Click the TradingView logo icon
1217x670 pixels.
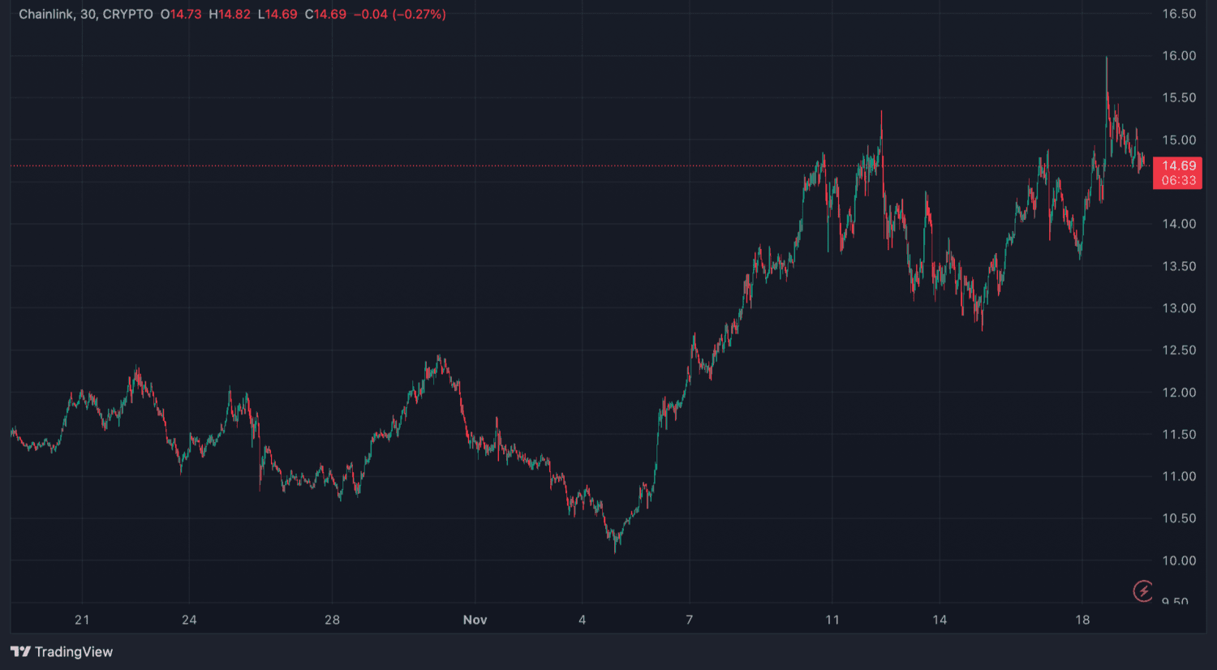tap(20, 651)
